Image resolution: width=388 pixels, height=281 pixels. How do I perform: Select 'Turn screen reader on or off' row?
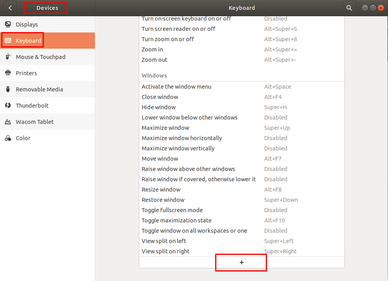(242, 29)
